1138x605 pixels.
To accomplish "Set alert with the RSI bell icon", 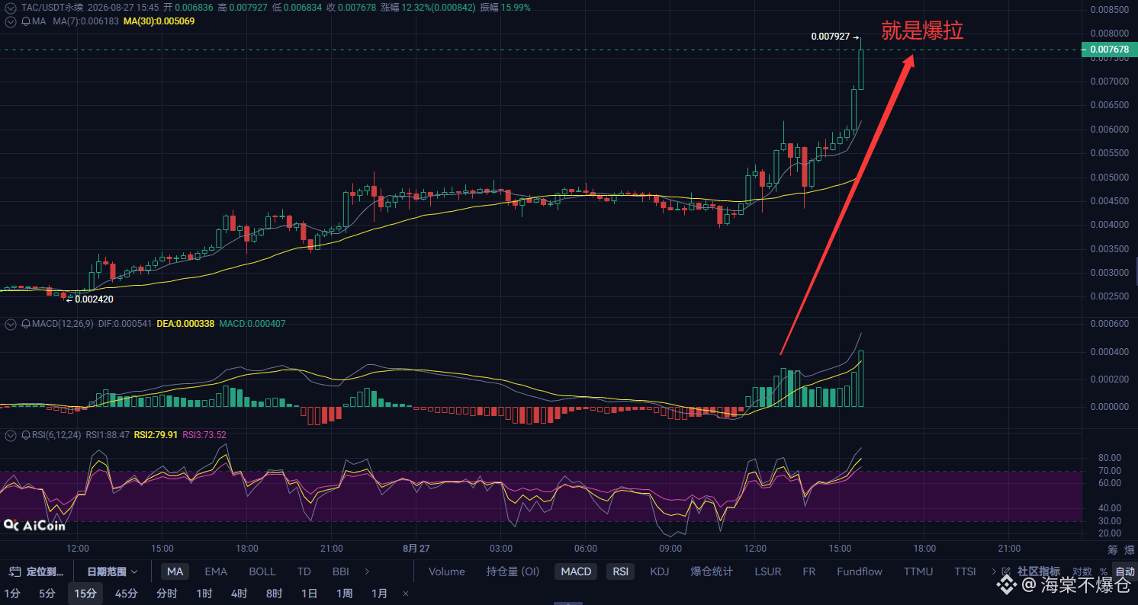I will pos(26,435).
